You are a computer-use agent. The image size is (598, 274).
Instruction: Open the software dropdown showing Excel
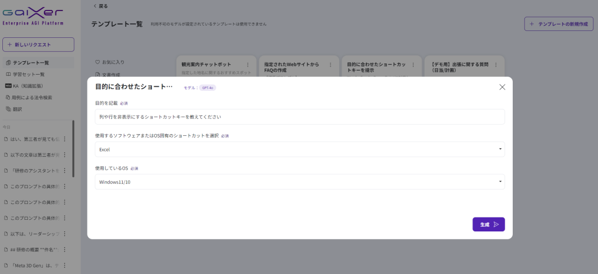click(x=300, y=149)
